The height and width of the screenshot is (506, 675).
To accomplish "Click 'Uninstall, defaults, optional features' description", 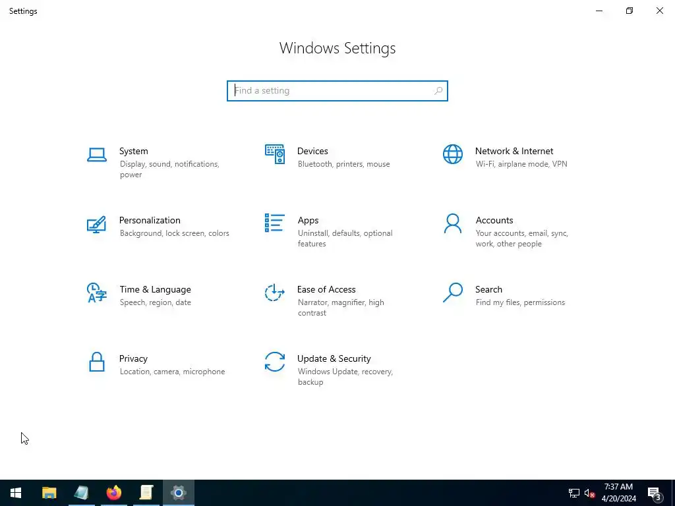I will pyautogui.click(x=345, y=239).
